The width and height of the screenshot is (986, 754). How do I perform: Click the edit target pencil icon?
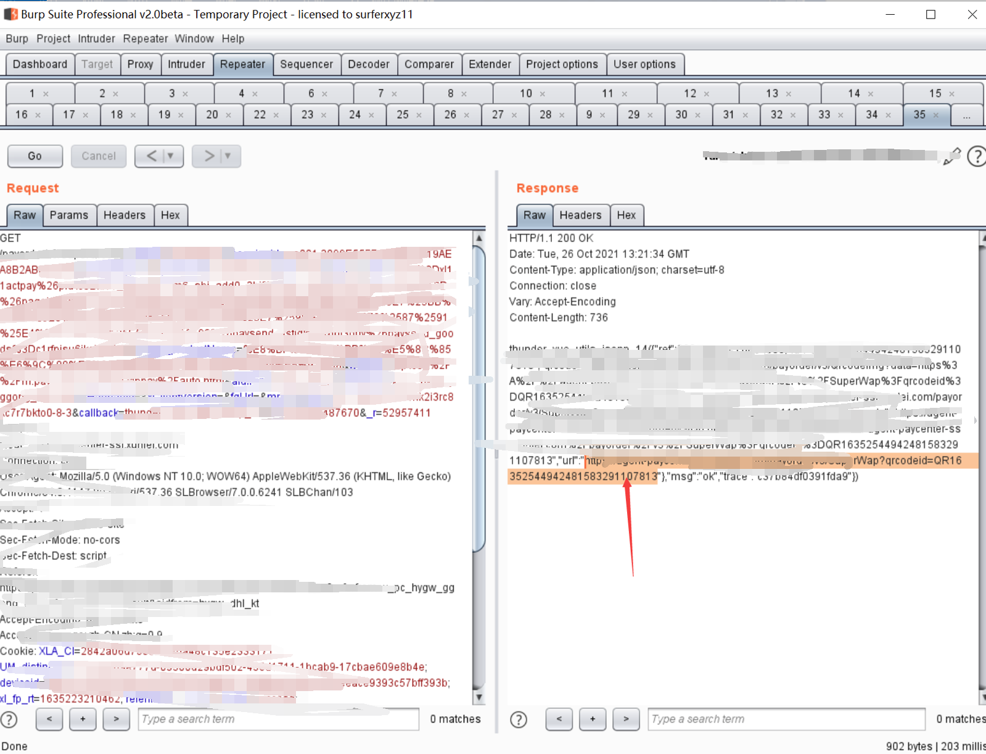point(952,156)
